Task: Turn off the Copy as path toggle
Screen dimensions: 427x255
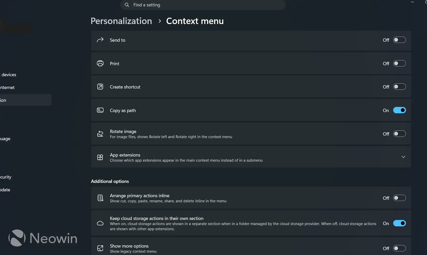Action: [x=400, y=110]
